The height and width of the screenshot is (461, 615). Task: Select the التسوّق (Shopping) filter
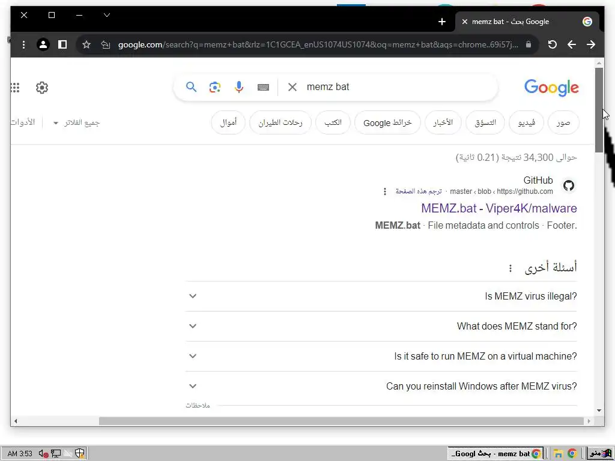pyautogui.click(x=485, y=122)
